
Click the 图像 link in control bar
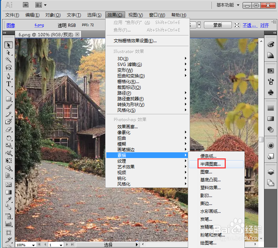click(11, 25)
